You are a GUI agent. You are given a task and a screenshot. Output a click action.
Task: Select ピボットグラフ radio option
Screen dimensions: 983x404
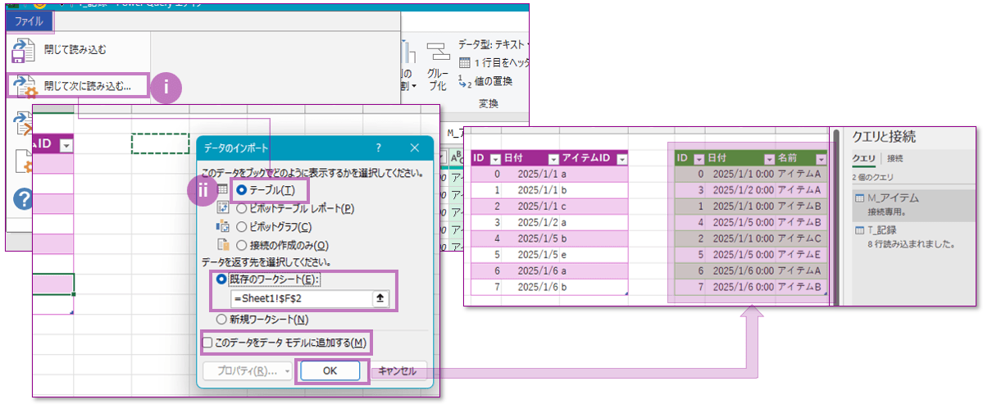tap(241, 226)
